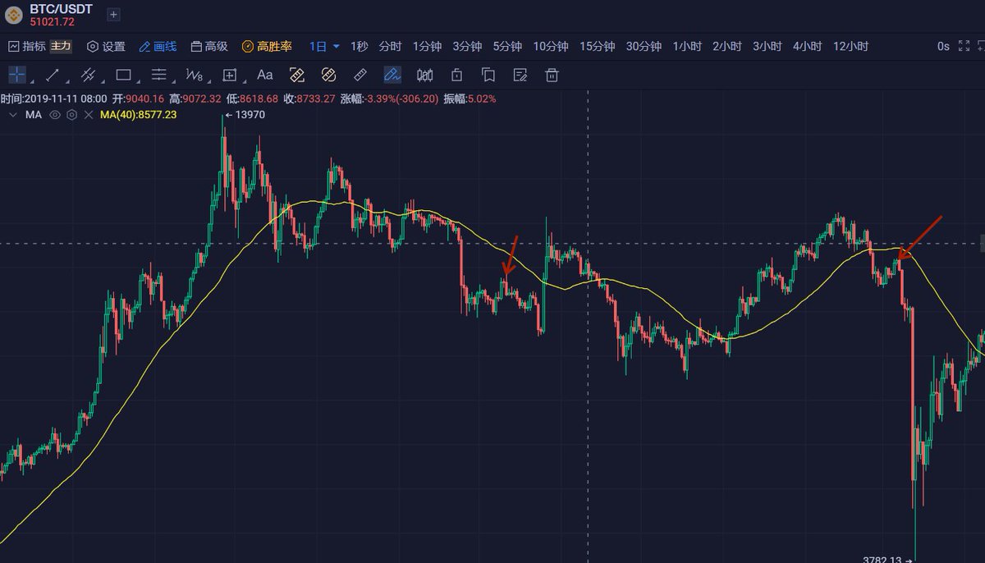Screen dimensions: 985x563
Task: Select the parallel channel drawing tool
Action: tap(88, 75)
